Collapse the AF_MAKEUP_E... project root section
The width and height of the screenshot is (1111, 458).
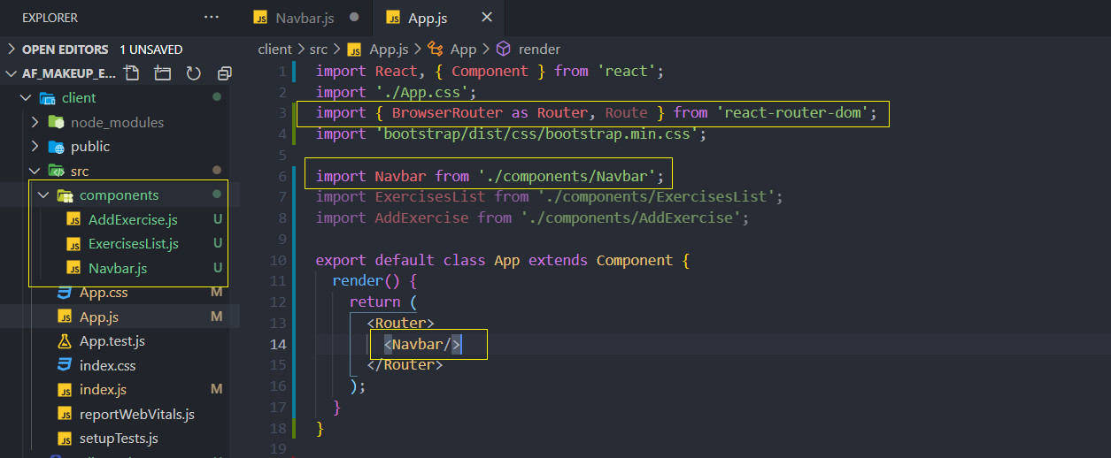[x=12, y=73]
